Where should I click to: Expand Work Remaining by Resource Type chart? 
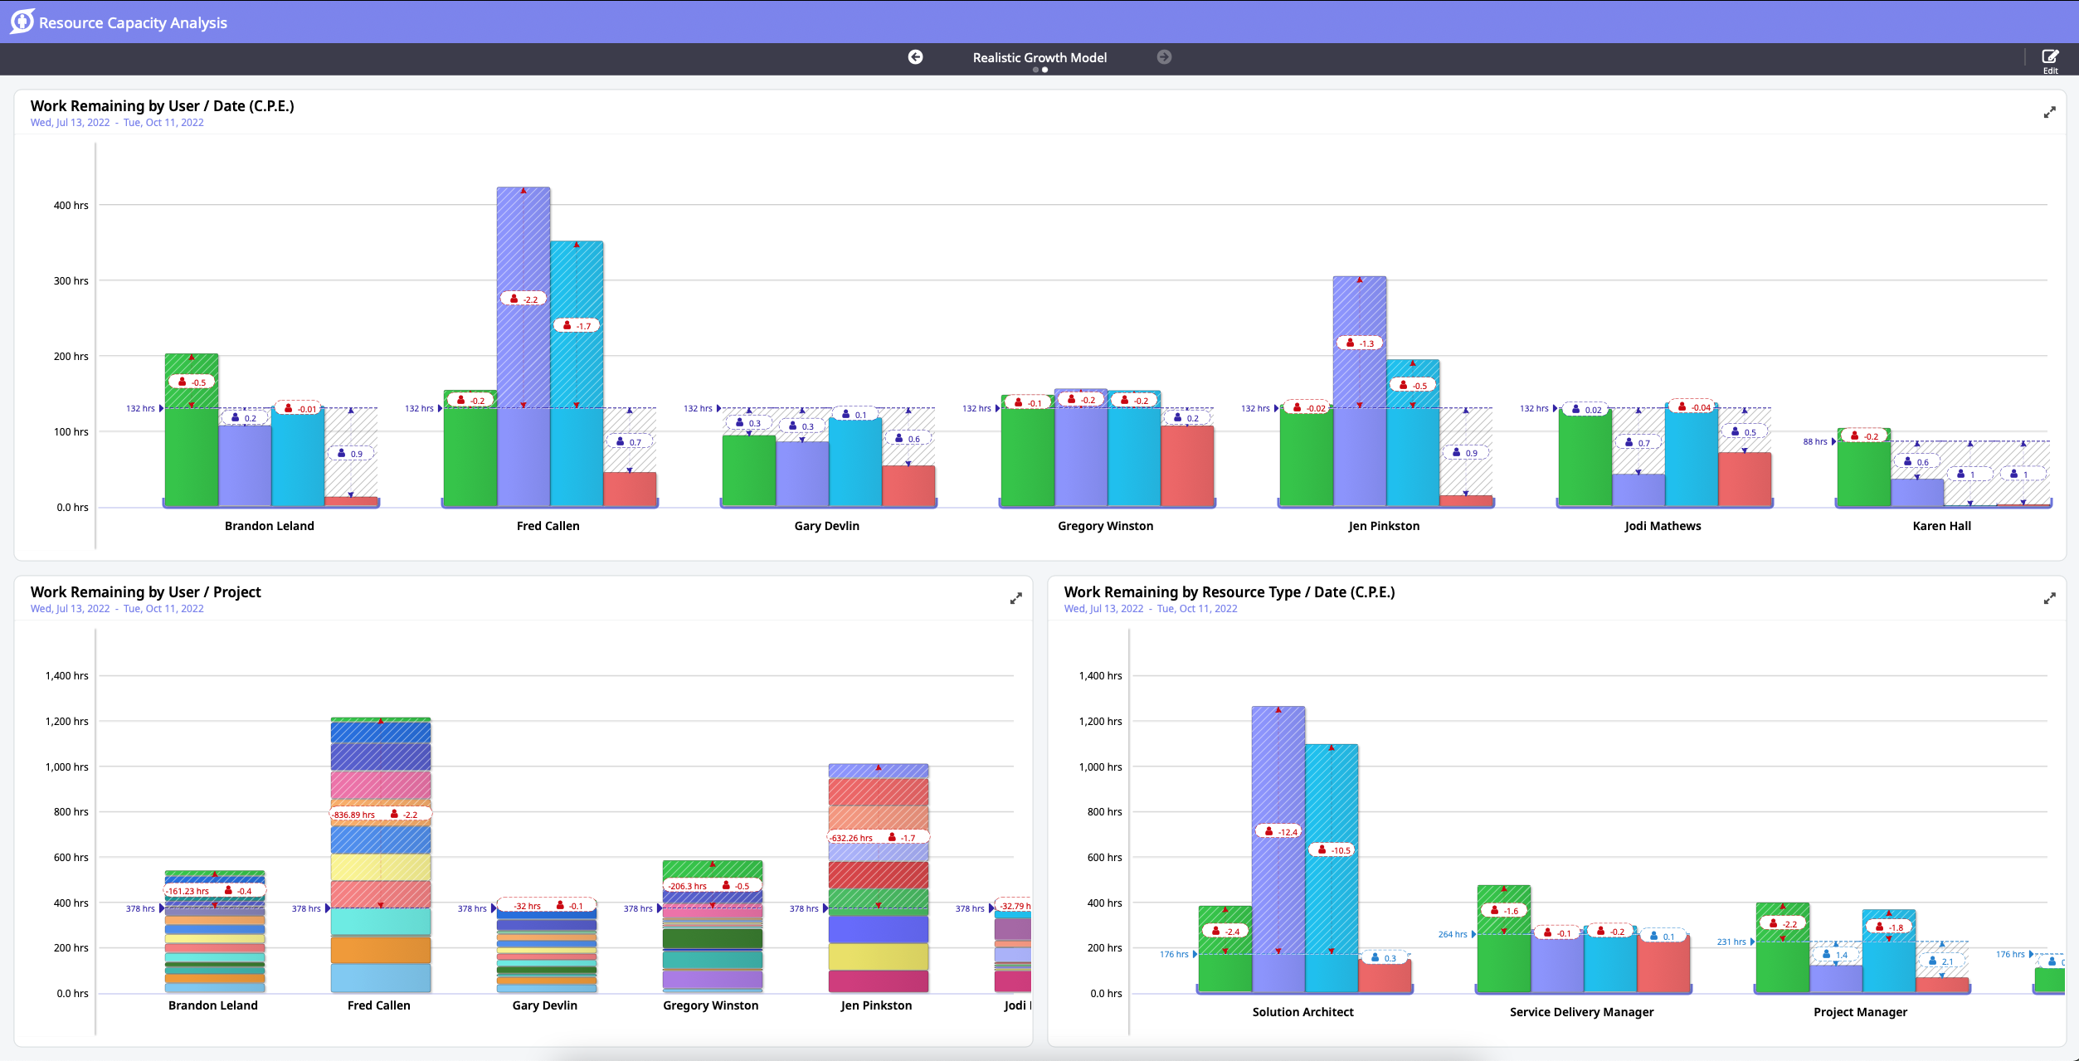pyautogui.click(x=2049, y=598)
